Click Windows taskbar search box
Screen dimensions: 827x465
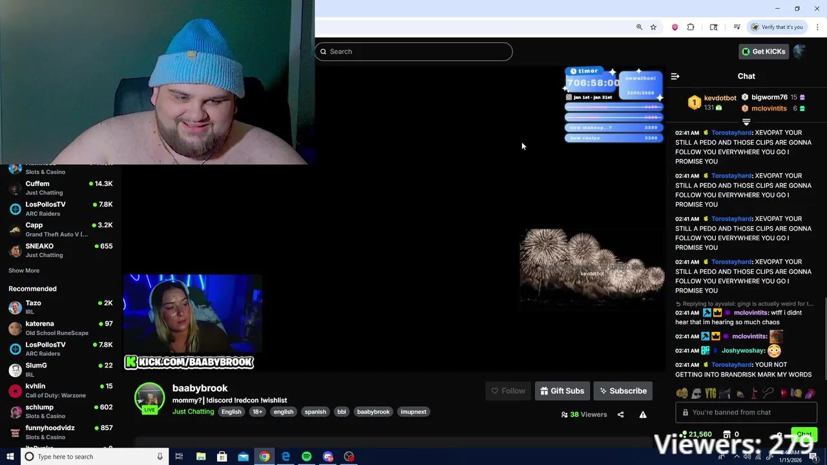point(94,457)
